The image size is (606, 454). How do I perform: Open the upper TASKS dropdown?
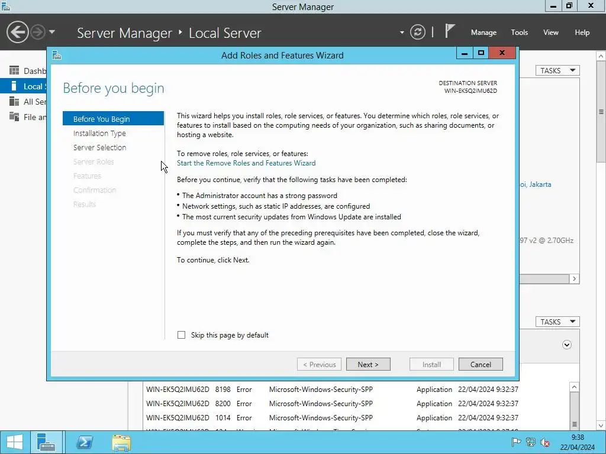[557, 71]
